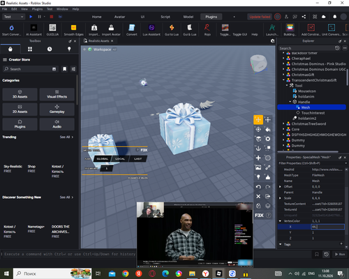Open the Window menu
349x279 pixels.
[x=62, y=9]
